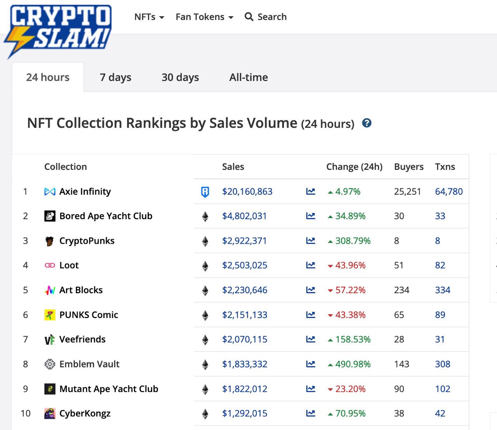Open sales chart icon for CryptoPunks
This screenshot has height=430, width=497.
[x=311, y=241]
